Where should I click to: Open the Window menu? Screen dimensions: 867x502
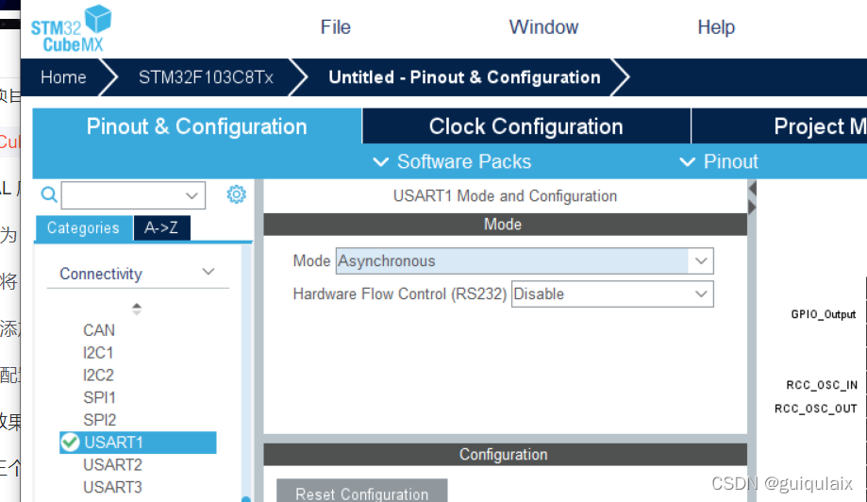543,27
